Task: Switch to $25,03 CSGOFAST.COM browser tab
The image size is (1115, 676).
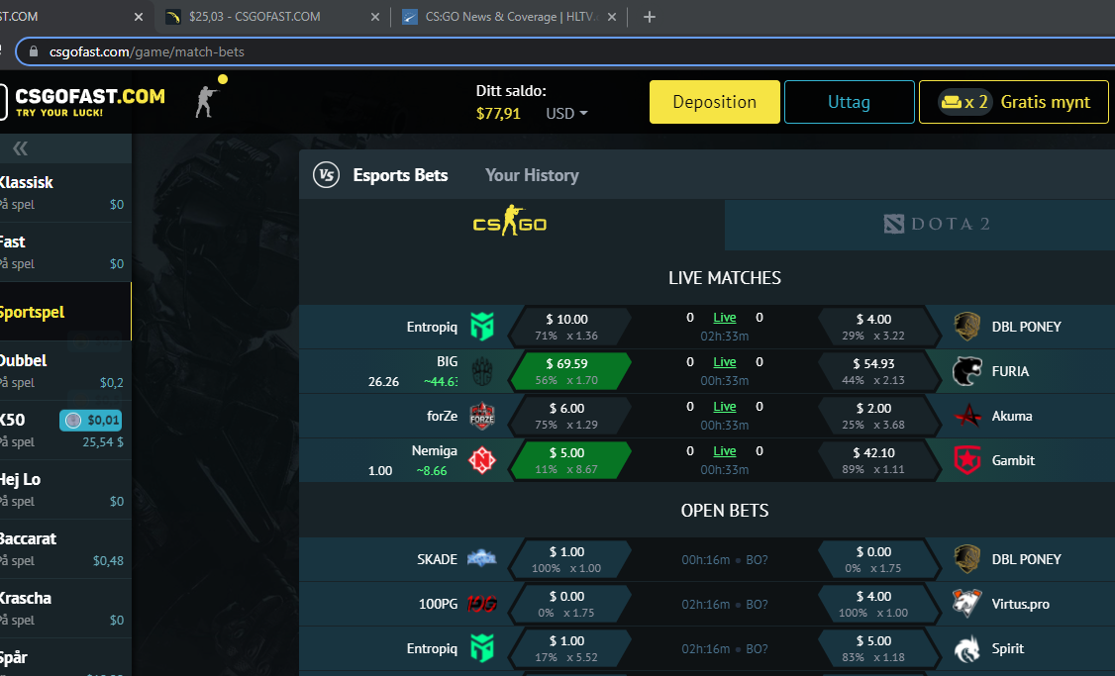Action: 272,17
